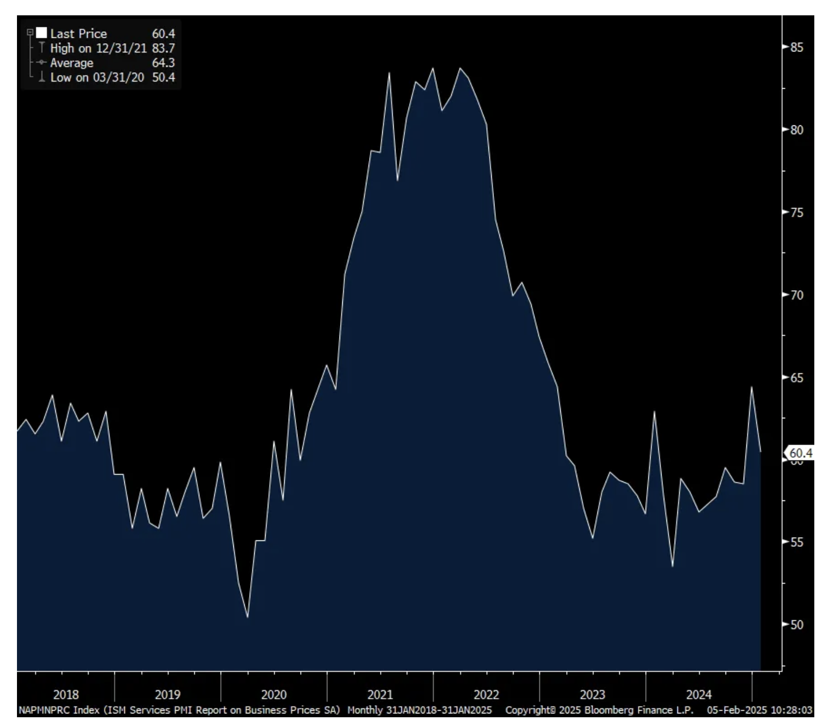Select the Low on 03/31/20 legend entry
Viewport: 828px width, 726px height.
tap(97, 78)
